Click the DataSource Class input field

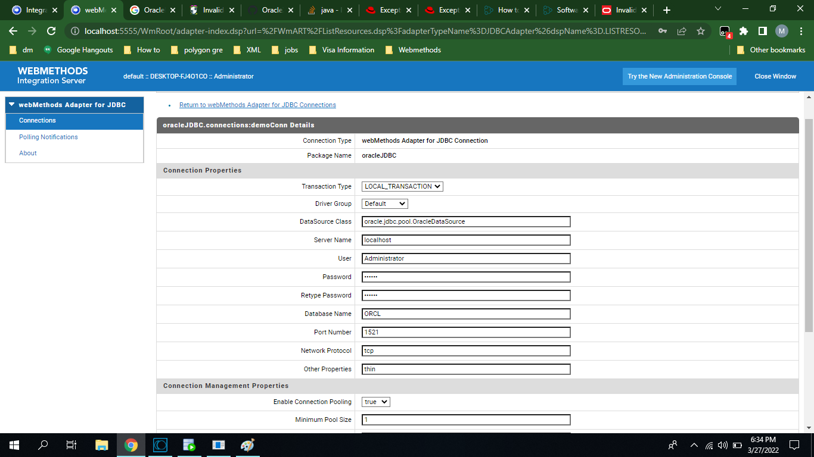466,221
